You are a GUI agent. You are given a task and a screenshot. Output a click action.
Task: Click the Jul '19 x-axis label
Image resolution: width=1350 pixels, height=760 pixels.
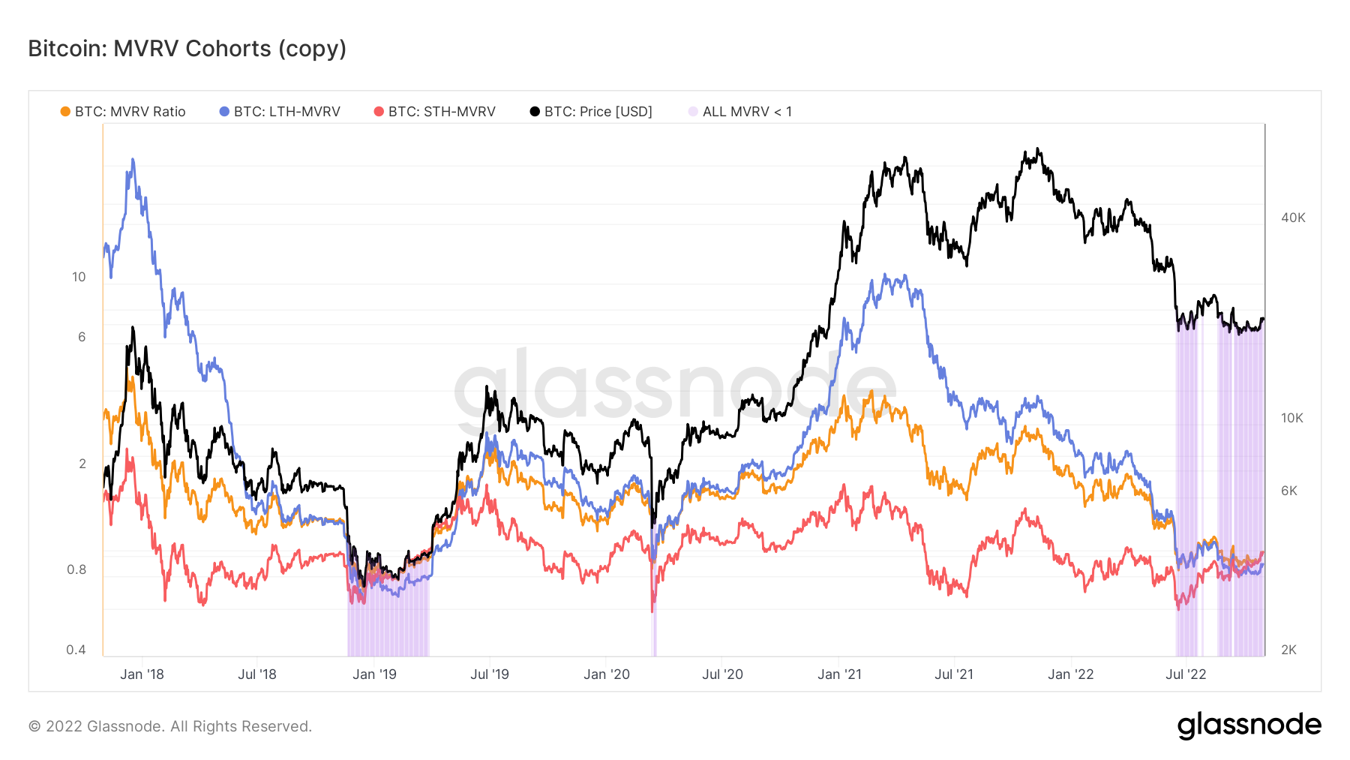pos(490,674)
